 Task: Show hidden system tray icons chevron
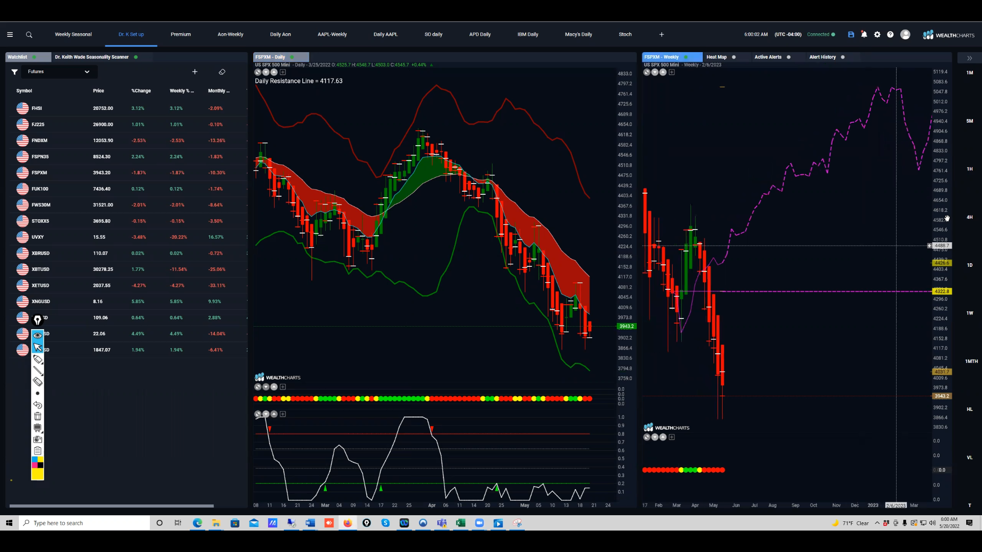(877, 523)
